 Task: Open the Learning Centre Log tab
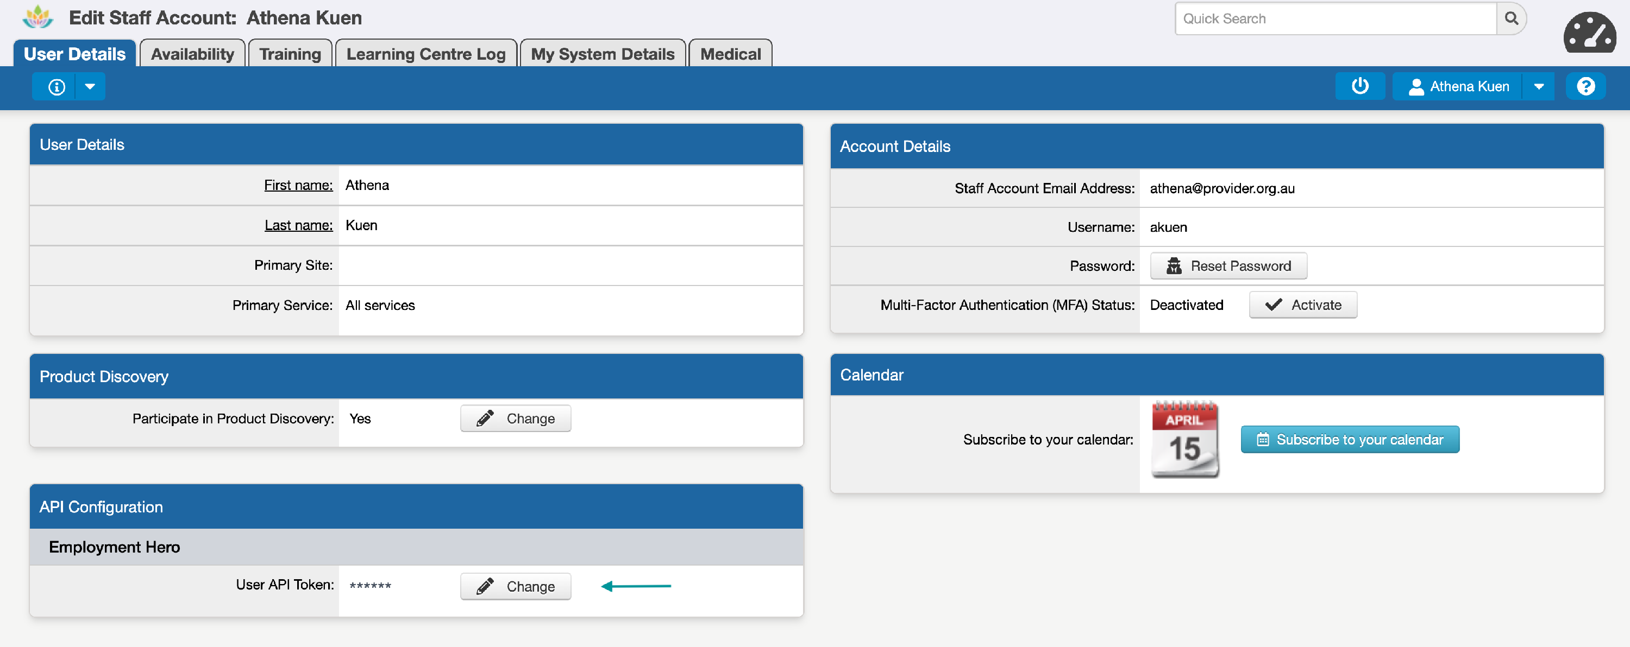426,54
